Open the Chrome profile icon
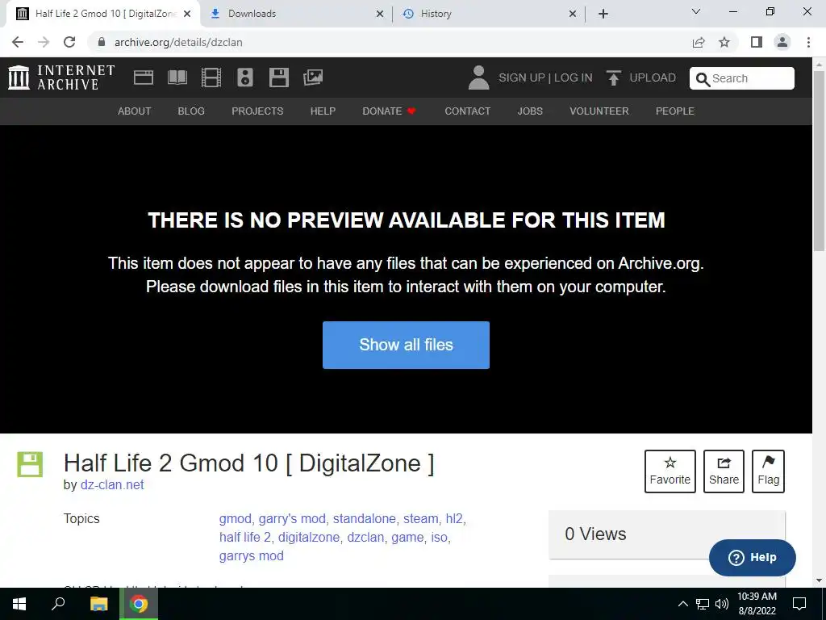This screenshot has height=620, width=826. [782, 42]
